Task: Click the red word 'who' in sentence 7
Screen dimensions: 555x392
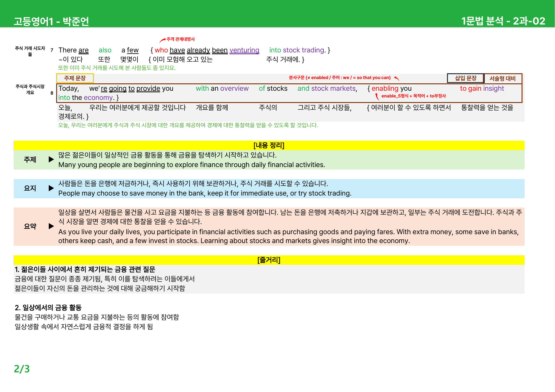Action: click(161, 50)
